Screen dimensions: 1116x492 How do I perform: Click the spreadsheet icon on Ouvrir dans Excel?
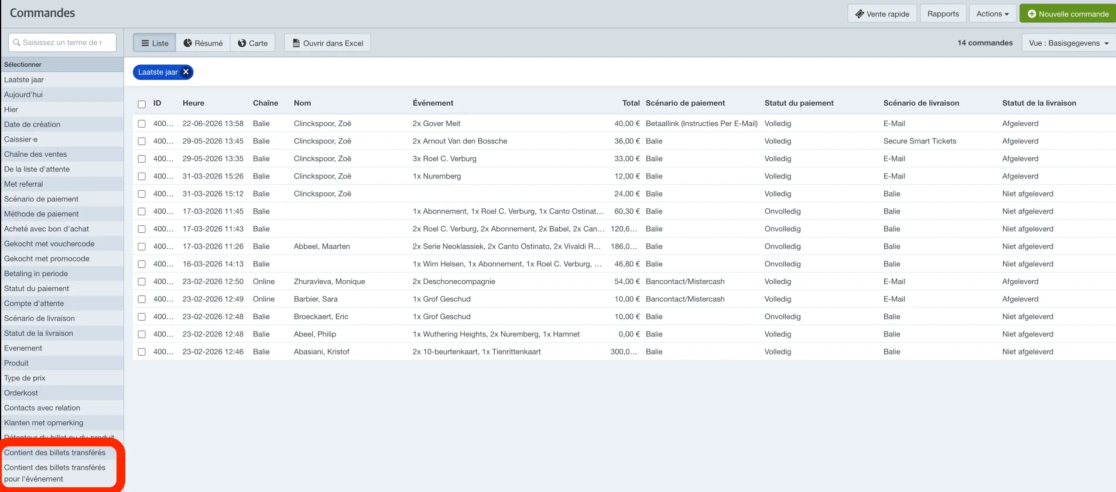click(296, 43)
